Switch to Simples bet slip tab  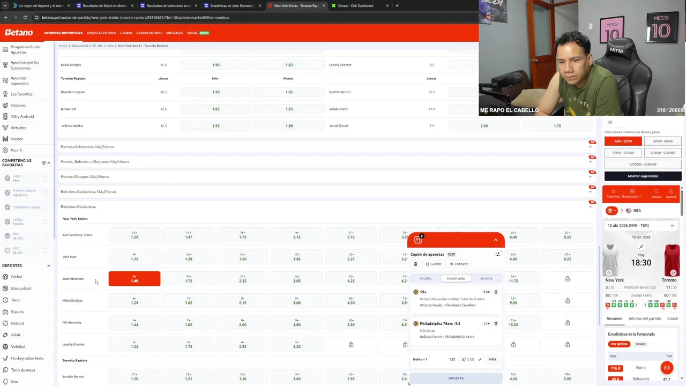coord(426,278)
